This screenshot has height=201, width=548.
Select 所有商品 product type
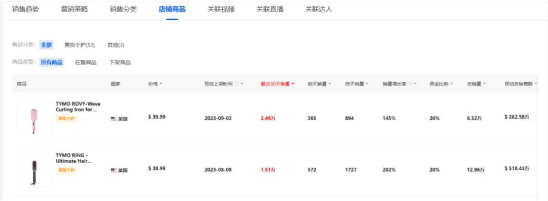51,62
